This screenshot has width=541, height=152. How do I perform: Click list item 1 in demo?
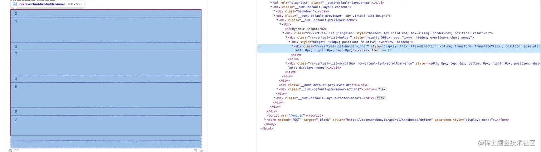pos(106,30)
